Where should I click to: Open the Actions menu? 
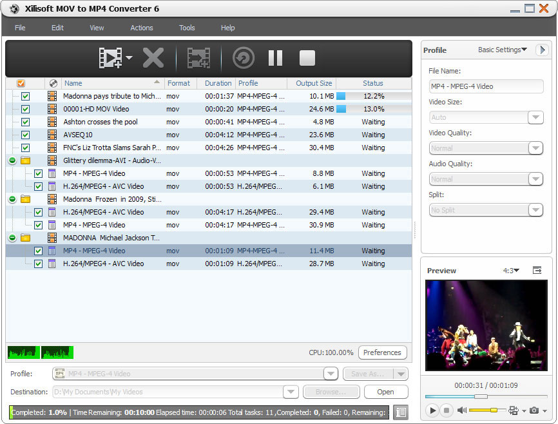click(x=142, y=28)
